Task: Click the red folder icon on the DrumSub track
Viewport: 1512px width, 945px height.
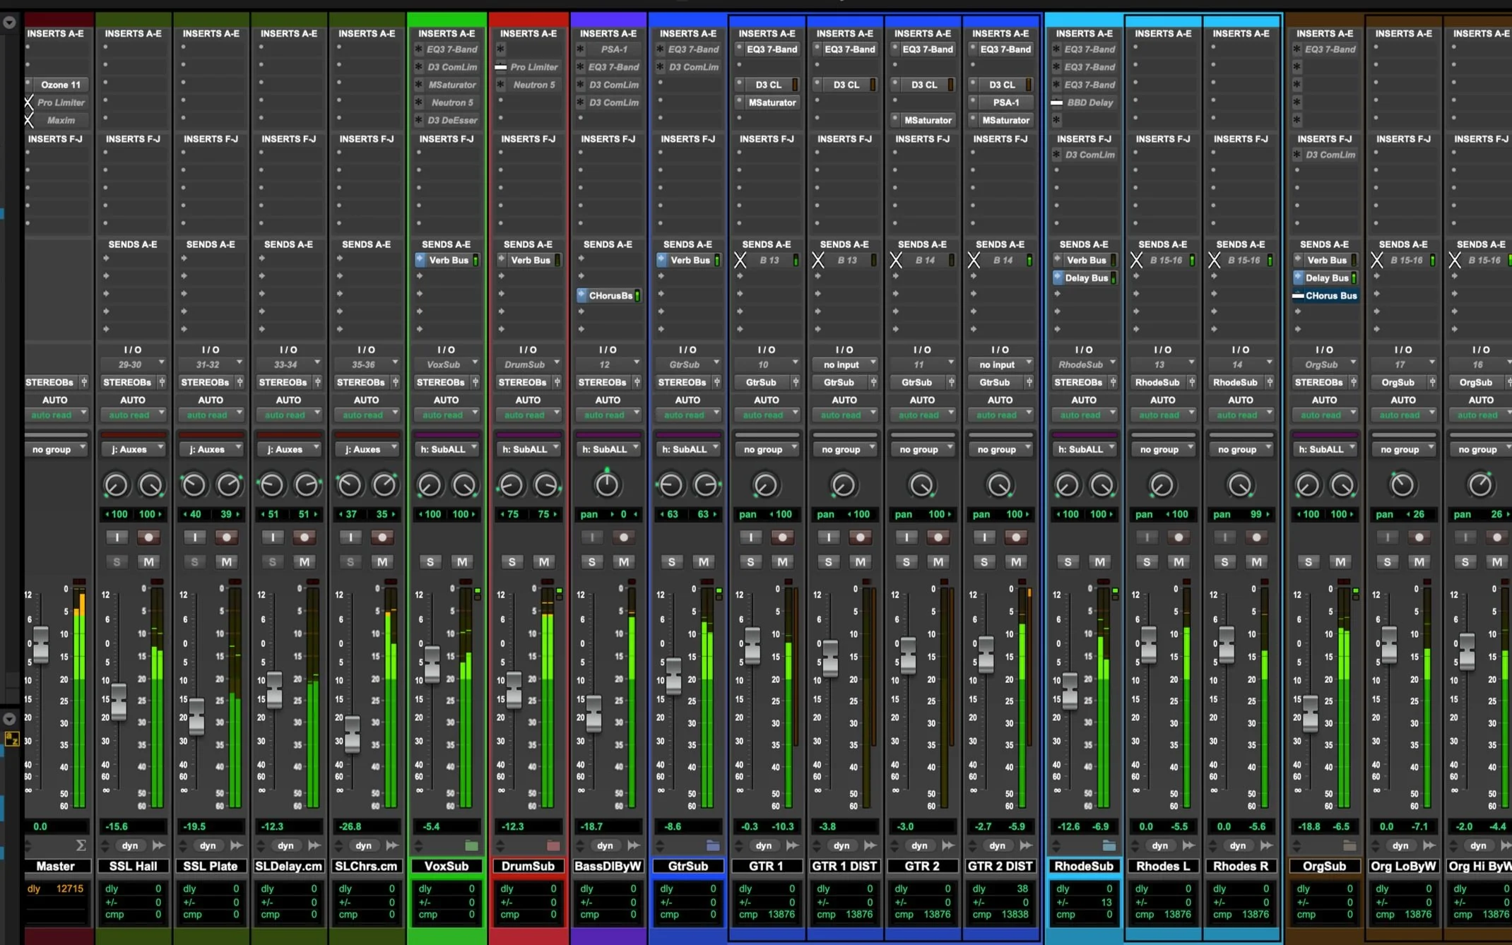Action: [x=553, y=845]
